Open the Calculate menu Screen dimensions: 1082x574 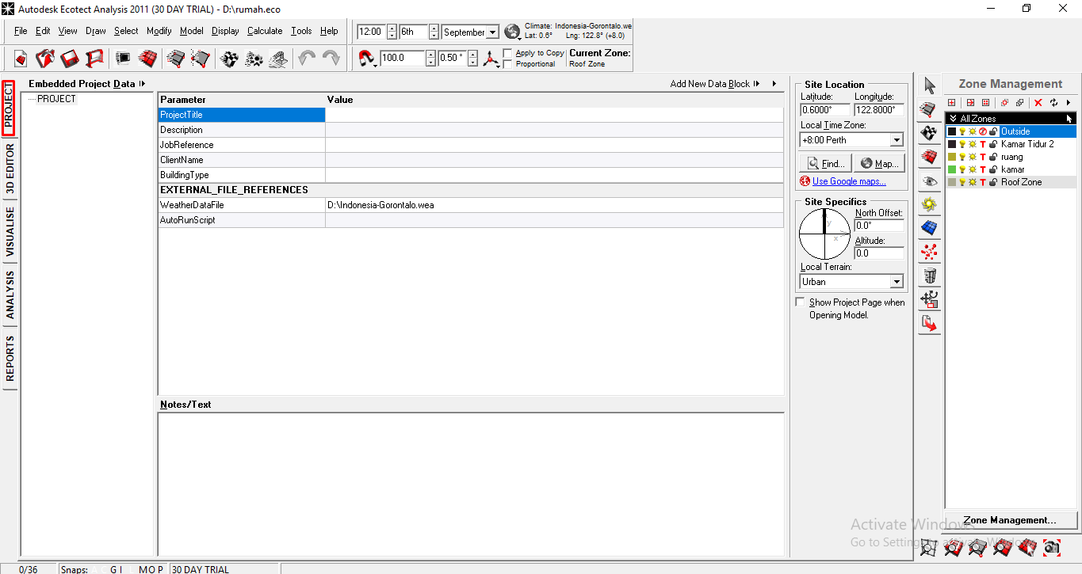tap(265, 32)
